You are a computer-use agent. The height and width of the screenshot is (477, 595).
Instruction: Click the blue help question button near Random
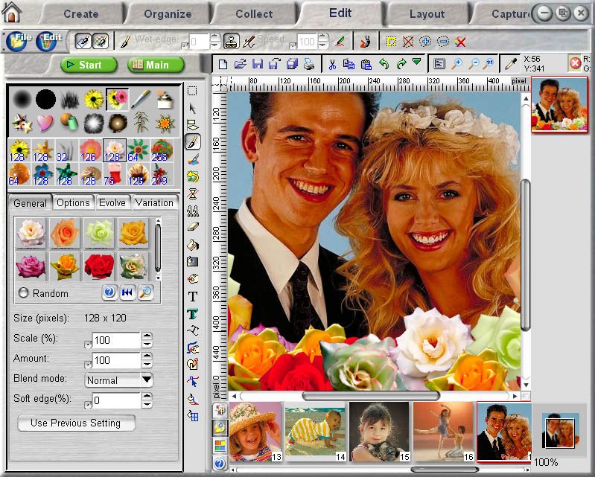pos(109,292)
